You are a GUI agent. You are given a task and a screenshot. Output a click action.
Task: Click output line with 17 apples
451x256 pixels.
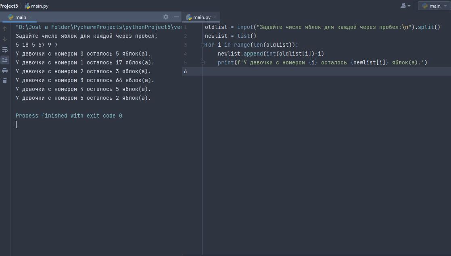pos(85,62)
